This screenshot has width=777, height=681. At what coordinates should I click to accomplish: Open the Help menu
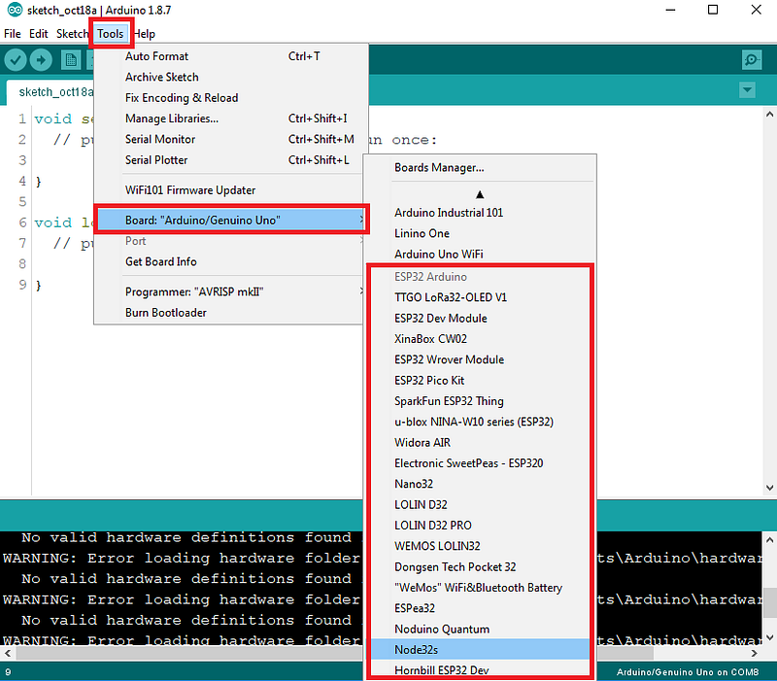click(x=144, y=34)
